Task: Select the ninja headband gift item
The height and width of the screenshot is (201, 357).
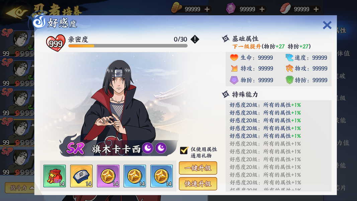Action: coord(81,176)
